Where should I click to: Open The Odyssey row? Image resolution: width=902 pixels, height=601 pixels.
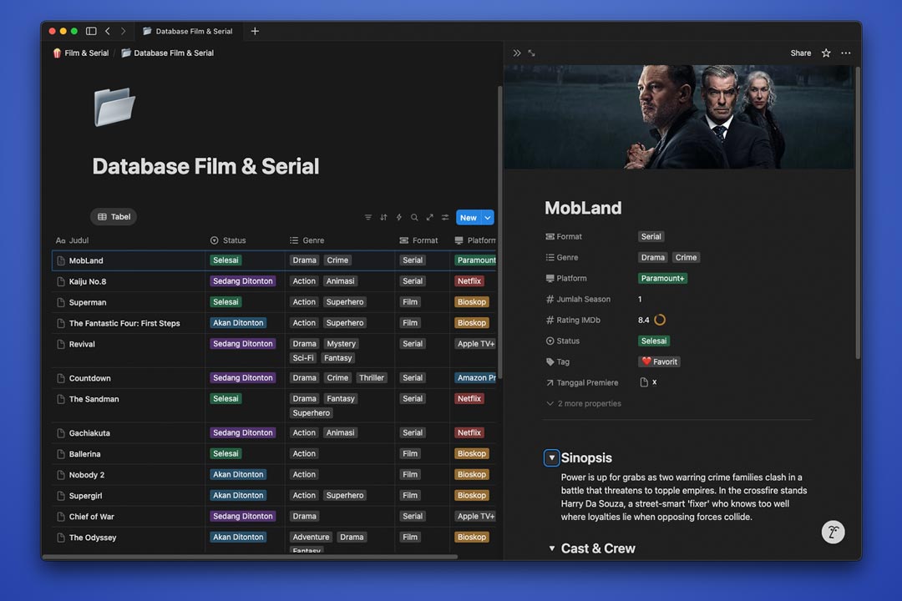tap(93, 538)
